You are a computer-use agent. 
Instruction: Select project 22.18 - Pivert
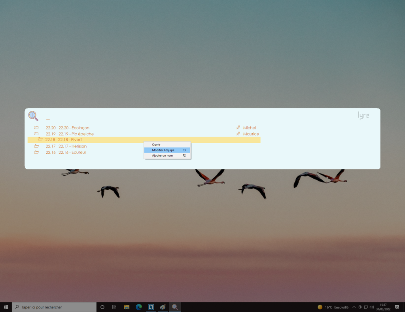[70, 140]
